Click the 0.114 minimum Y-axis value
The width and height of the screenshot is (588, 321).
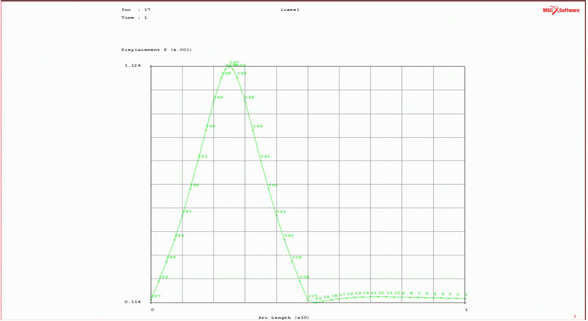click(133, 302)
